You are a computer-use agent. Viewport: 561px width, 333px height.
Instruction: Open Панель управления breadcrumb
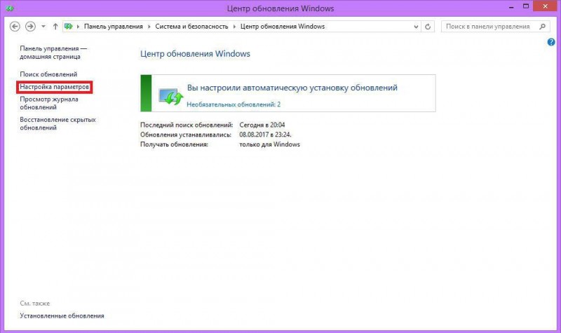(113, 27)
